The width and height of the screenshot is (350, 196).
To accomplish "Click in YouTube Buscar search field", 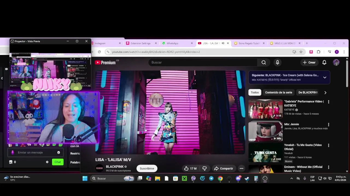I will click(x=203, y=62).
